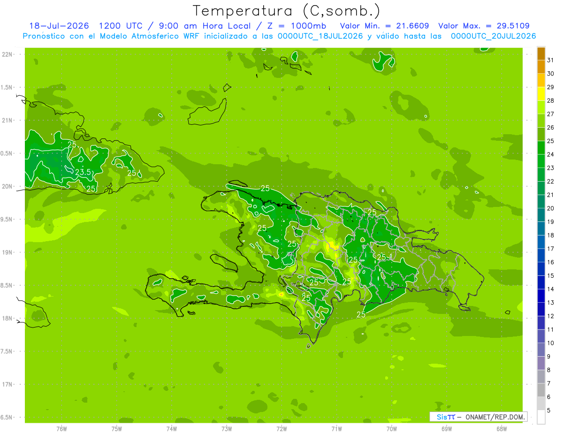Click the "73W" longitude axis label

(x=227, y=428)
